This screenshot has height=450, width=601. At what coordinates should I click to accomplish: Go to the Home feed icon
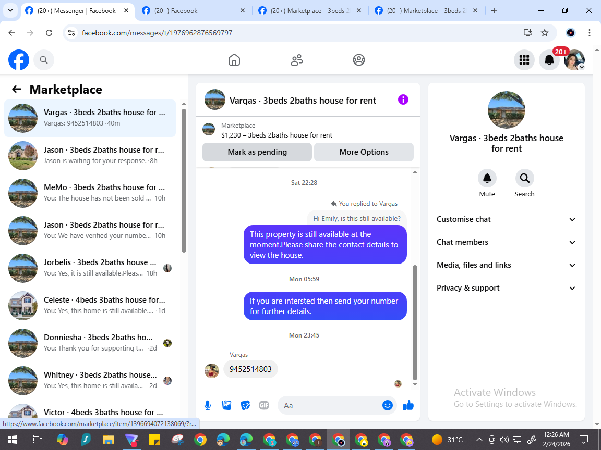point(234,60)
